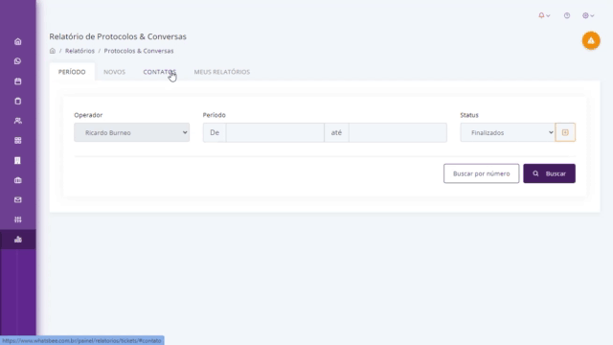Click the Relatório de Protocolos & Conversas heading
Viewport: 613px width, 345px height.
tap(118, 36)
